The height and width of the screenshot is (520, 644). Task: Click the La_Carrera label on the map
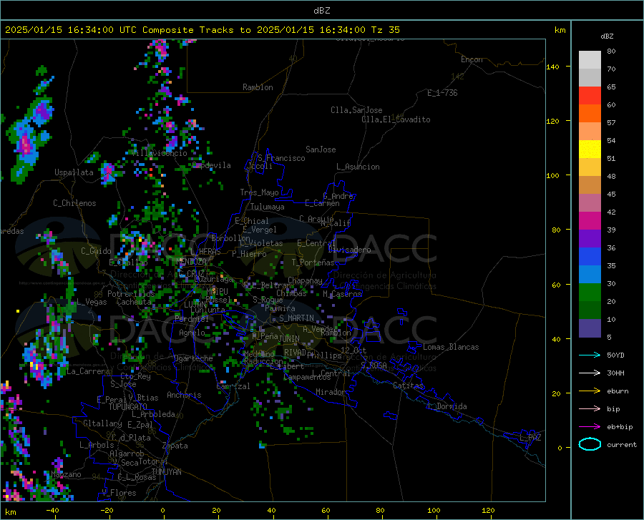point(88,371)
